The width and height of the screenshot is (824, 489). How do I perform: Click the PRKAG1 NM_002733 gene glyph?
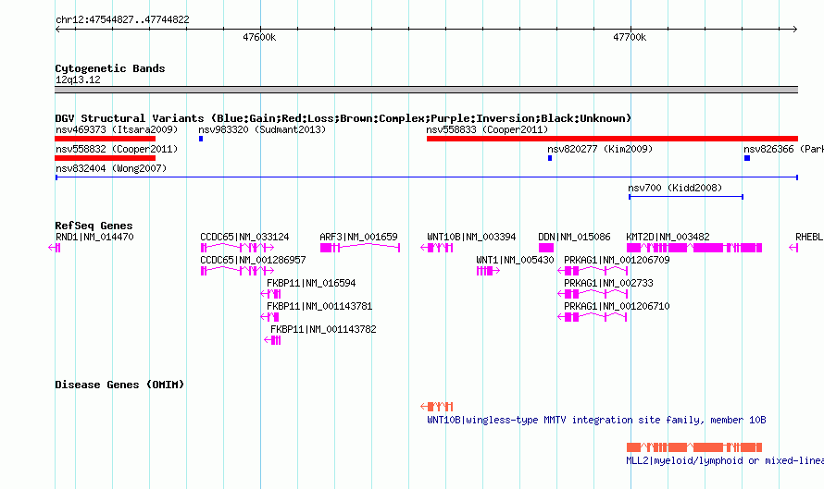point(593,294)
